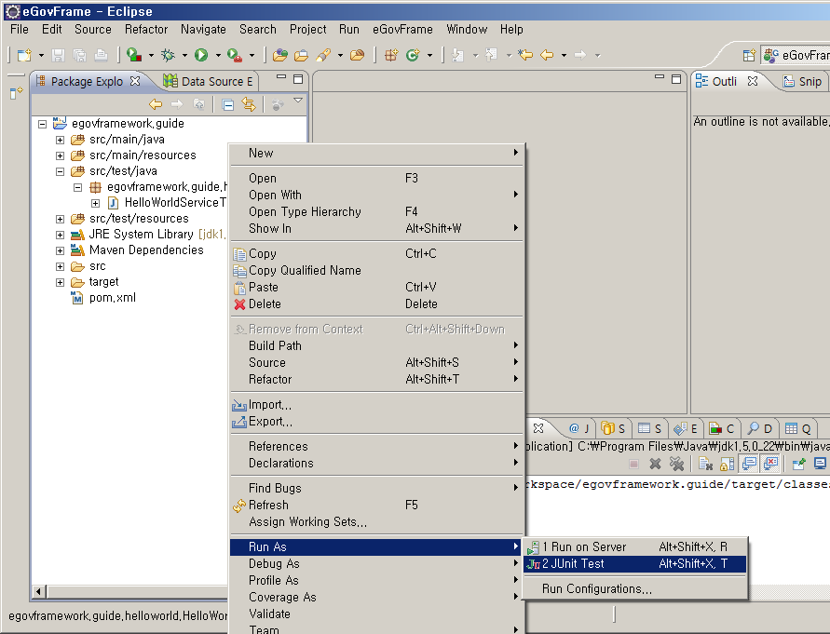Click the Clear Console icon
Screen dimensions: 830x634
pos(707,464)
